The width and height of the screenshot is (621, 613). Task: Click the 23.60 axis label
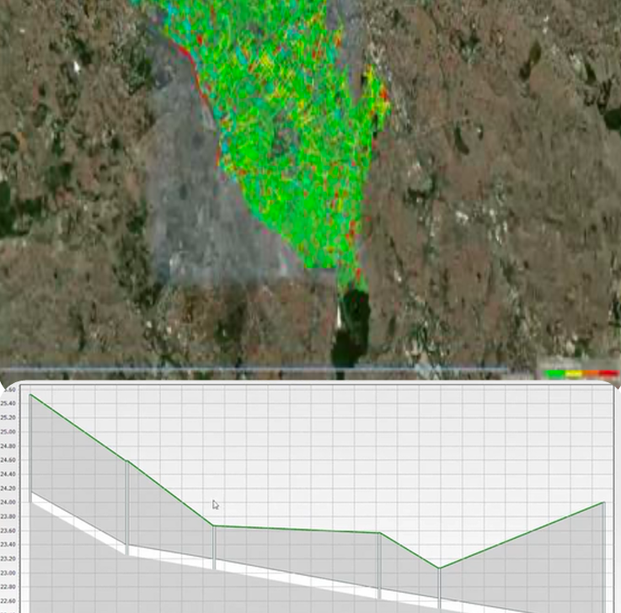click(x=8, y=530)
